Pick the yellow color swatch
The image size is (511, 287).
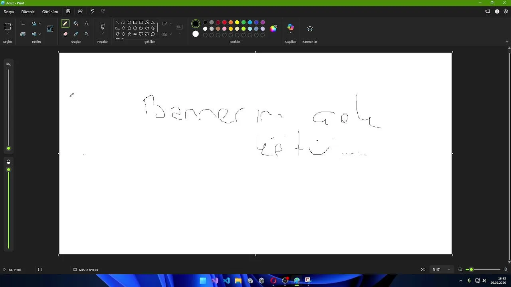pyautogui.click(x=237, y=22)
